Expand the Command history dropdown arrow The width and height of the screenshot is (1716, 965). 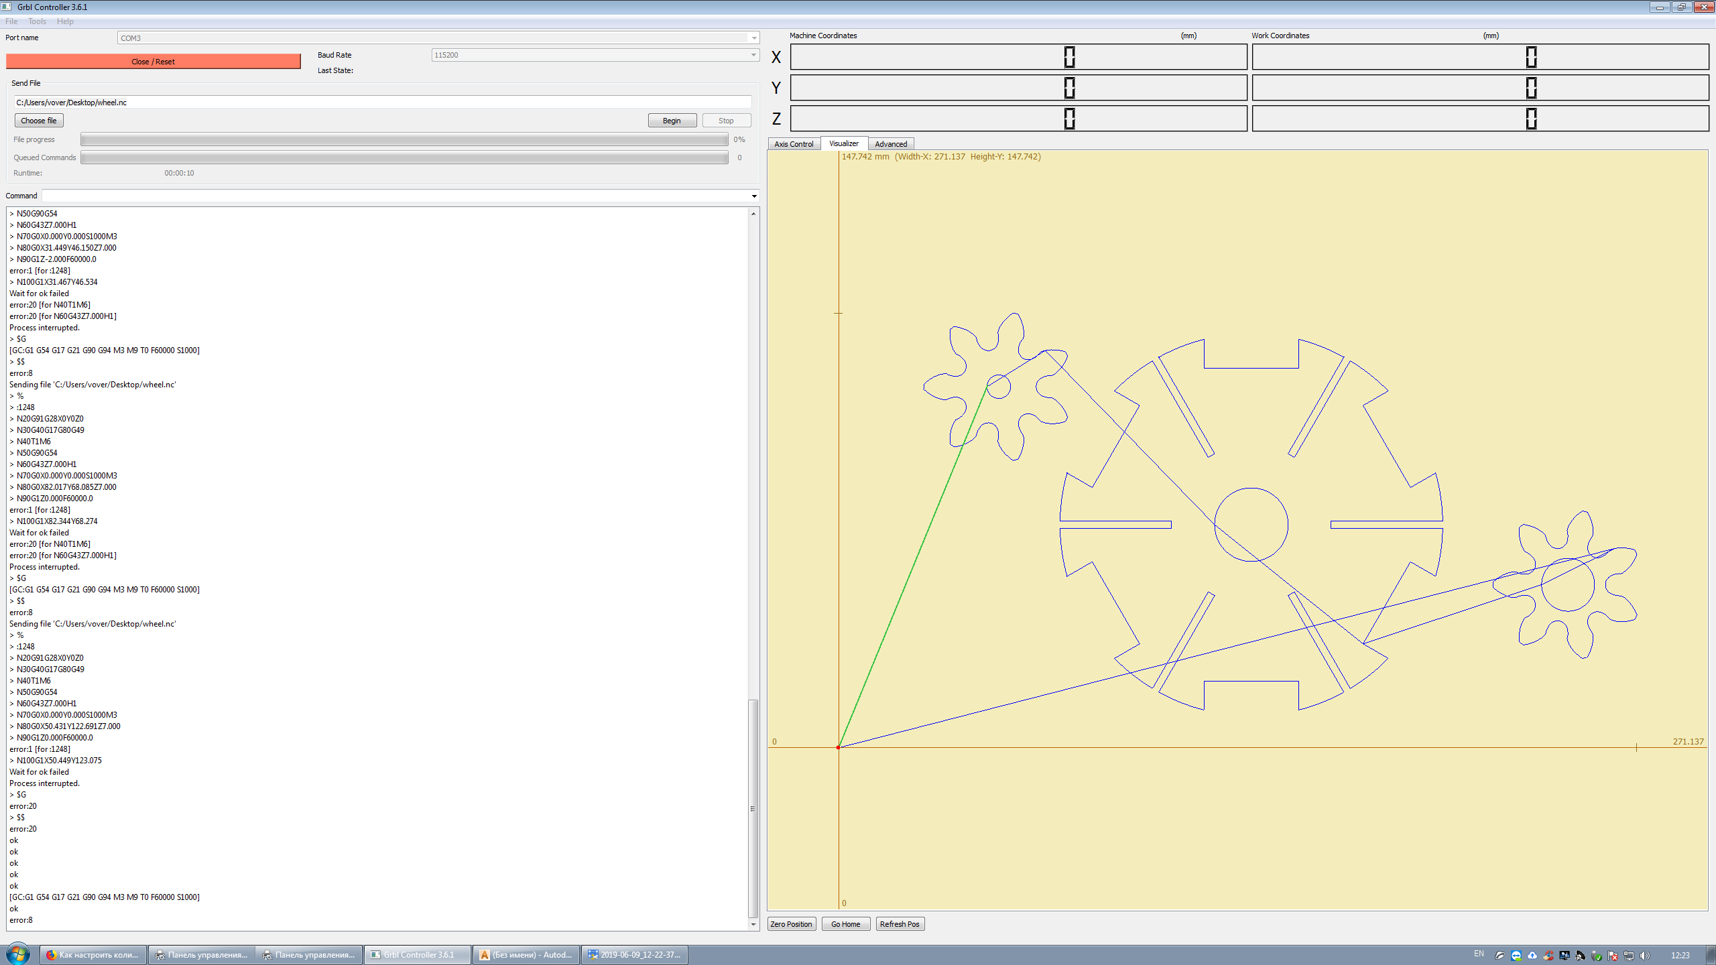tap(754, 196)
